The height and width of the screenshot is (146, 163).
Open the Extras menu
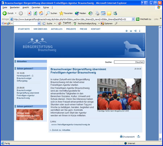coord(46,8)
